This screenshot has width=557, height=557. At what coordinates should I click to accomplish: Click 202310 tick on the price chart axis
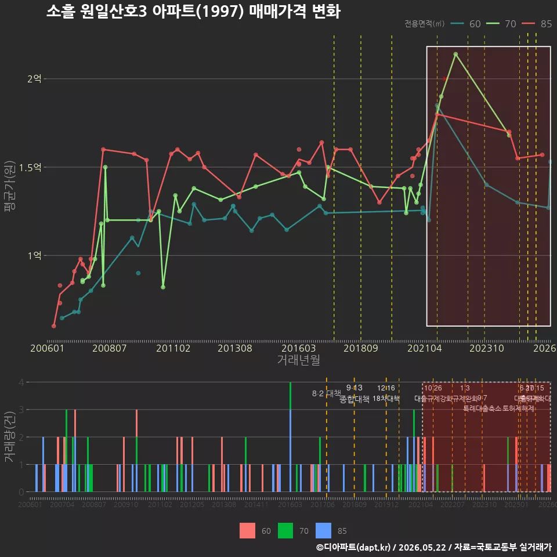pyautogui.click(x=487, y=348)
